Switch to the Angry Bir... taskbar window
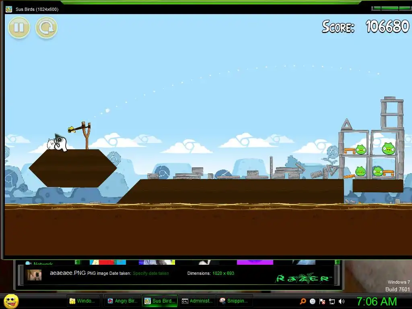The width and height of the screenshot is (412, 309). coord(122,301)
